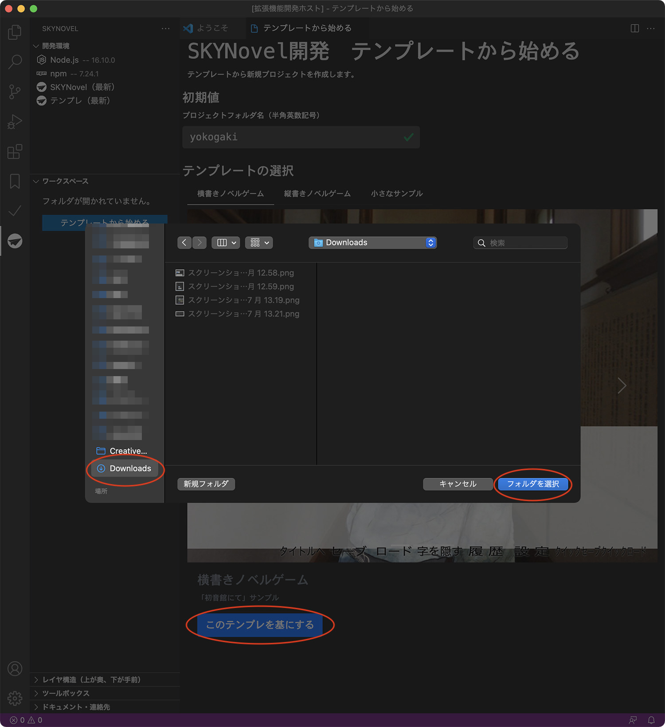Open Source Control view in activity bar
The image size is (665, 727).
(15, 92)
